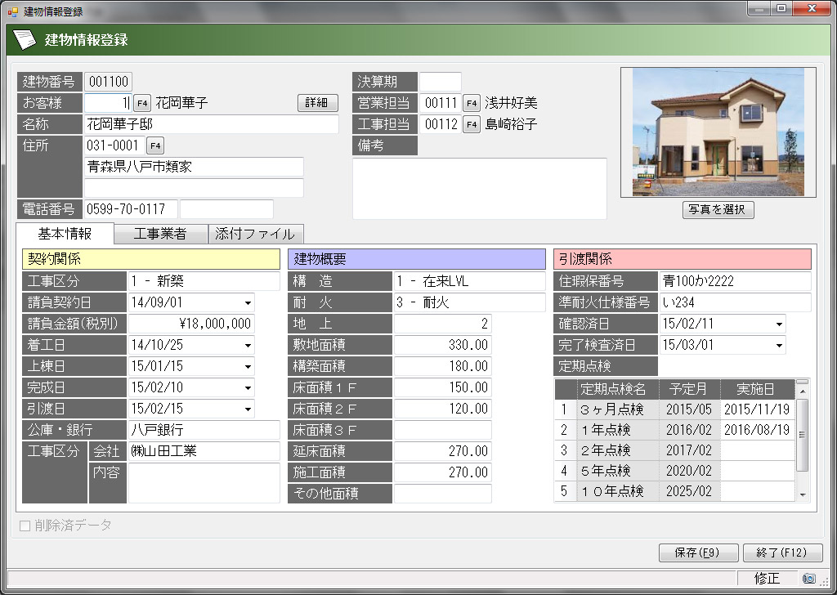This screenshot has height=595, width=837.
Task: Open sales rep lookup F4 button
Action: tap(472, 103)
